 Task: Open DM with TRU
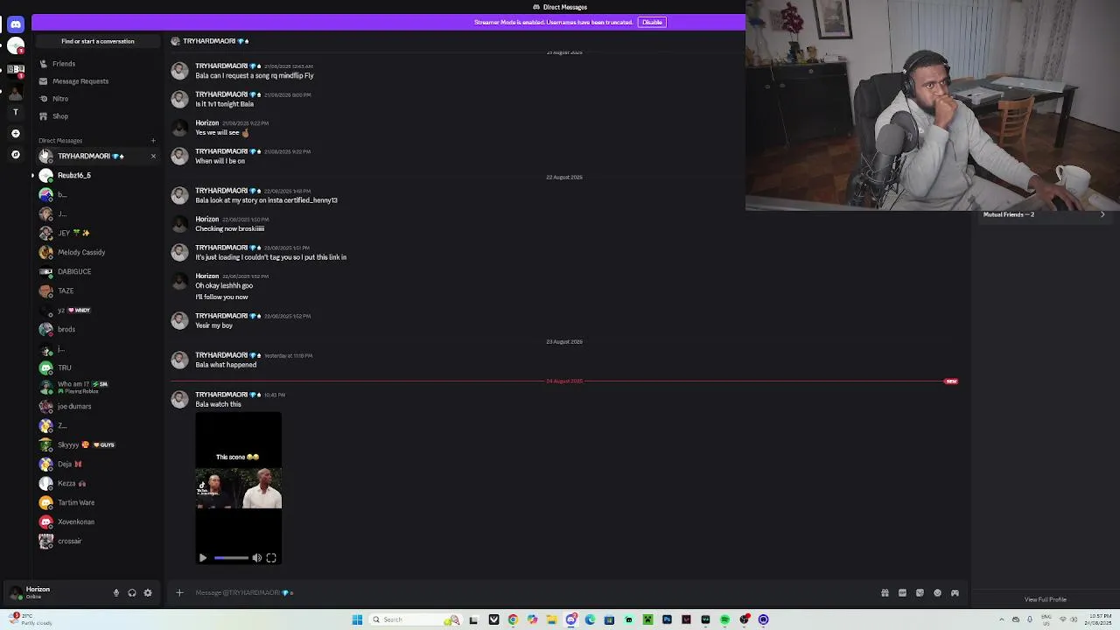coord(96,368)
